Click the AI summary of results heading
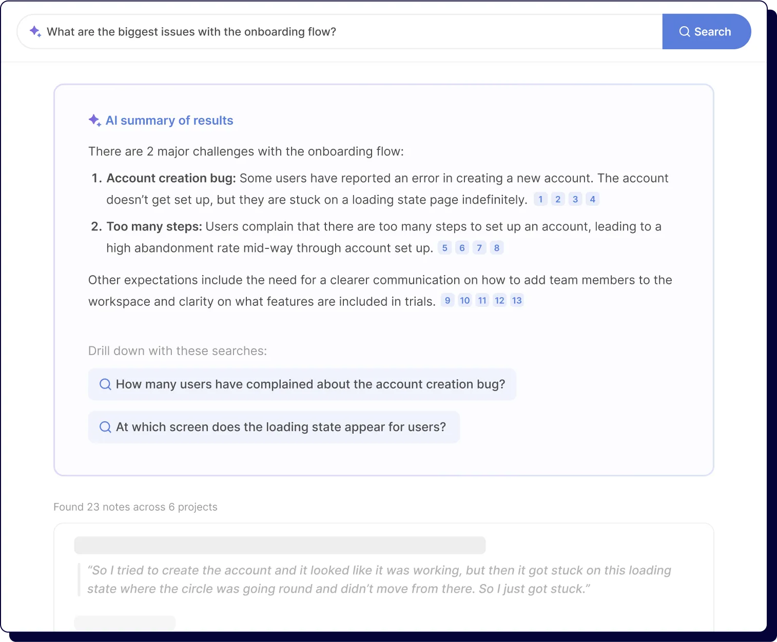777x642 pixels. click(169, 121)
